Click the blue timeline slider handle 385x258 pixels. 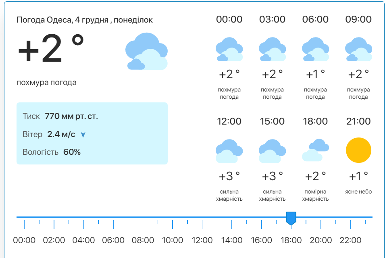coord(291,218)
